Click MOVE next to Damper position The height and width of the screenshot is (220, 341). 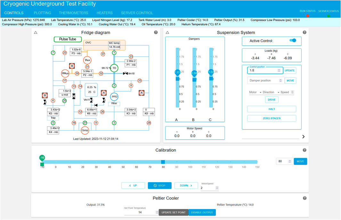pos(290,80)
